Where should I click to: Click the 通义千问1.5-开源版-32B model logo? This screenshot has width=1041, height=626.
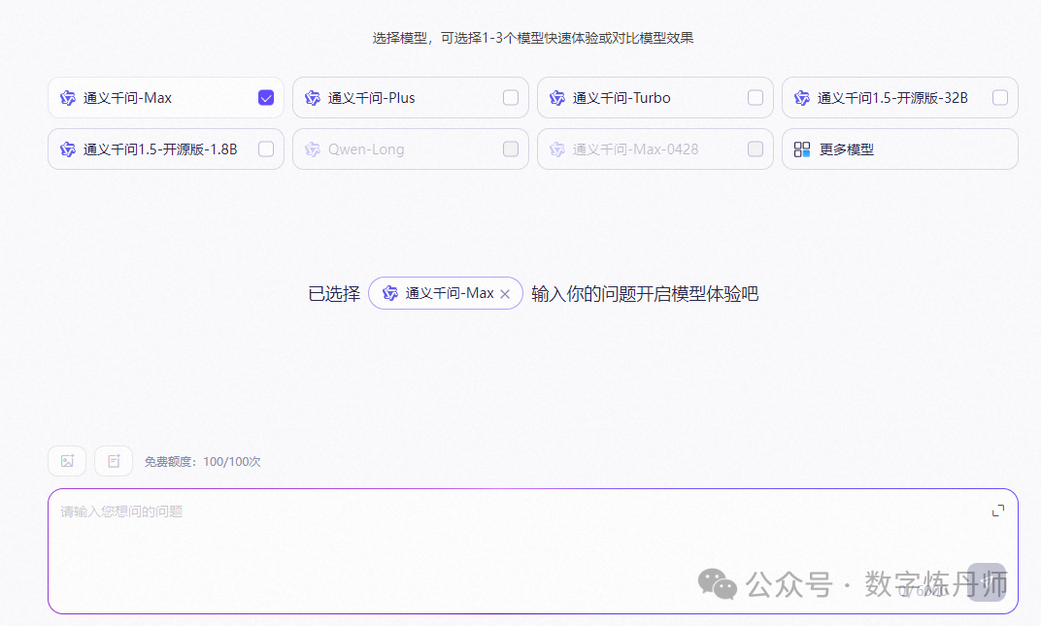[x=802, y=98]
